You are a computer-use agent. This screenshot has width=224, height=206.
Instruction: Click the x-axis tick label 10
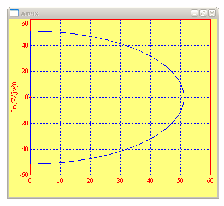click(x=60, y=181)
